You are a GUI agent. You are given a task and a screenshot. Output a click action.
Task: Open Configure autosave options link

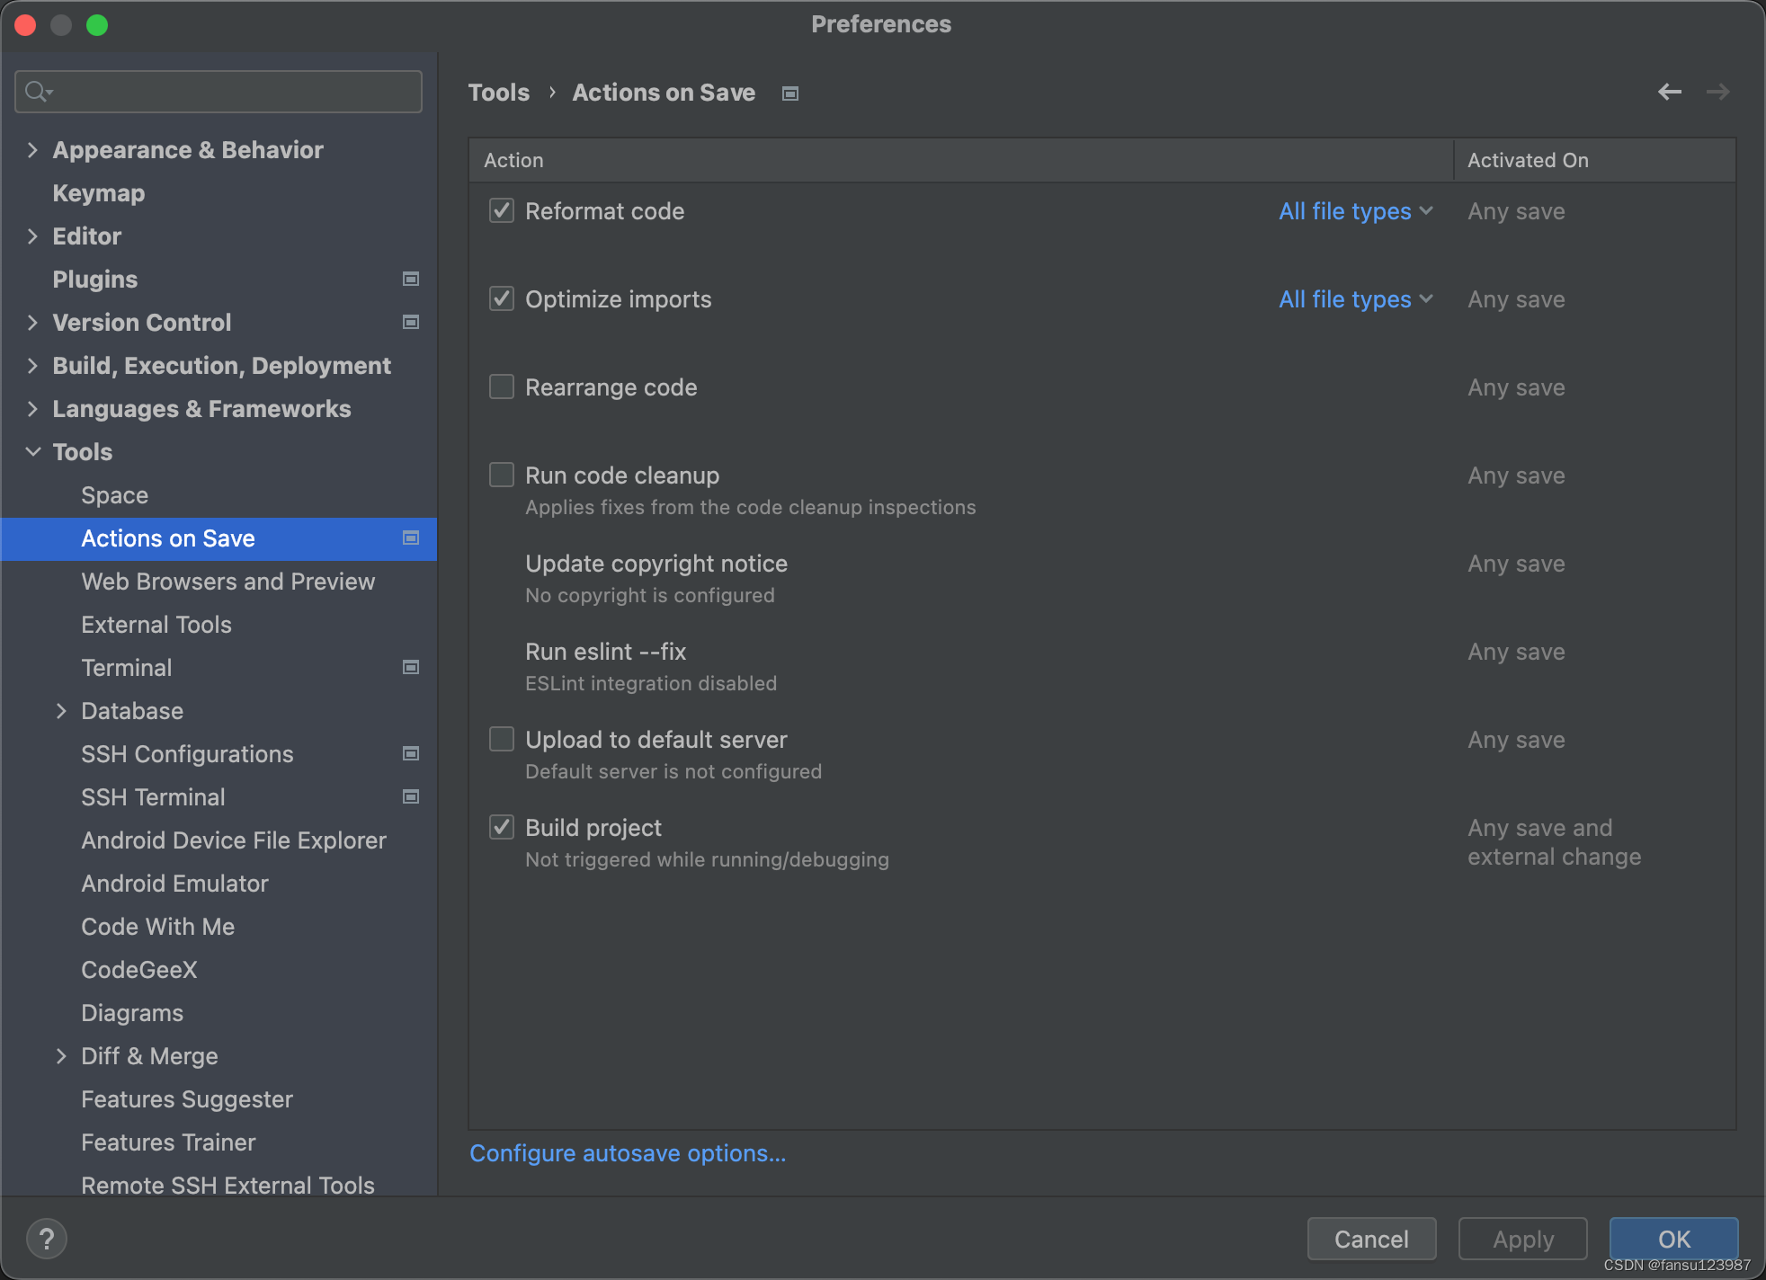(628, 1153)
